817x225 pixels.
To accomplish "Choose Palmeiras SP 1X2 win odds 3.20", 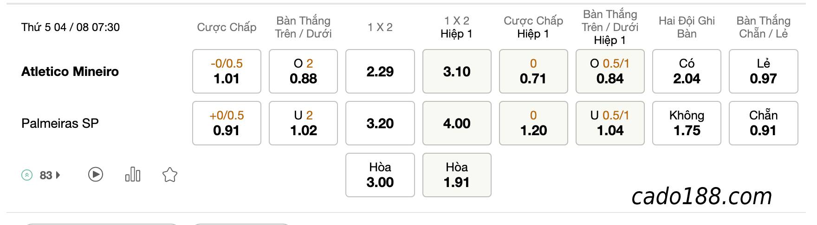I will (x=380, y=123).
